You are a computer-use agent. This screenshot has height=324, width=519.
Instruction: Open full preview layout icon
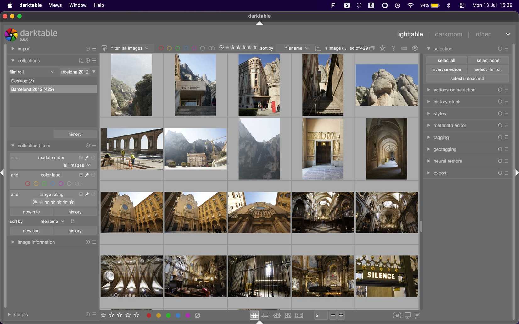click(x=299, y=315)
